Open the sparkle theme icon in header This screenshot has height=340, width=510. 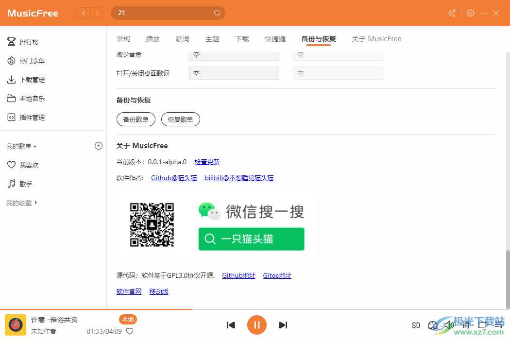(x=452, y=13)
